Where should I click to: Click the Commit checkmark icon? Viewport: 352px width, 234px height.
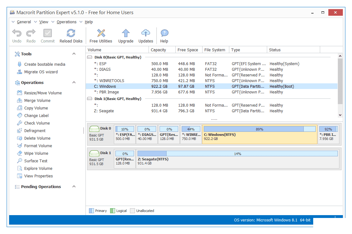pyautogui.click(x=48, y=33)
